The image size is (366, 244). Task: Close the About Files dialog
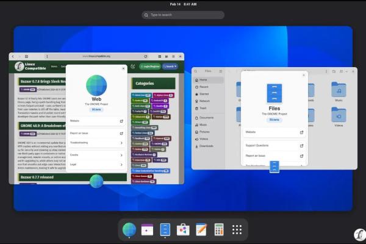coord(304,75)
